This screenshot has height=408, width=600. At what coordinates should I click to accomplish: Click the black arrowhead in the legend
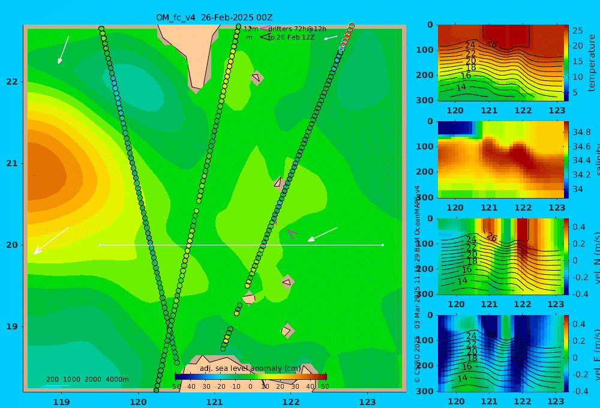[265, 37]
